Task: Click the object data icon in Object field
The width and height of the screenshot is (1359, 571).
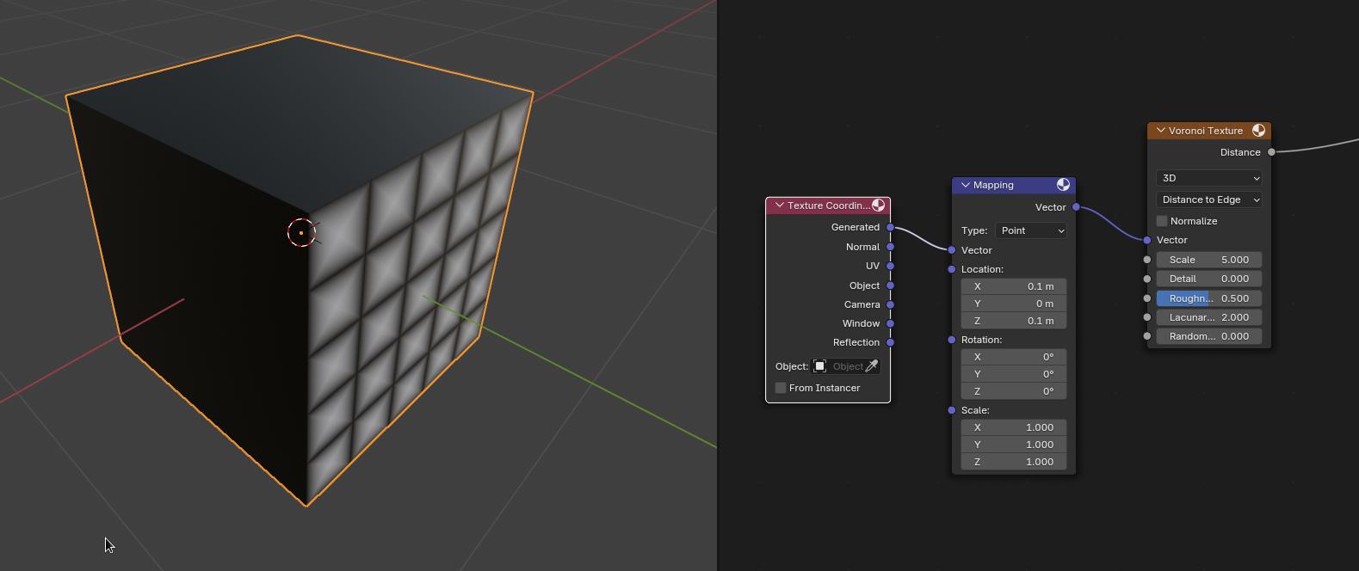Action: tap(820, 366)
